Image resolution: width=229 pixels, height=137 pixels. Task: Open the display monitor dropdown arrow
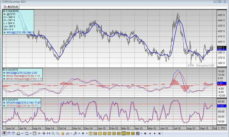coord(30,133)
